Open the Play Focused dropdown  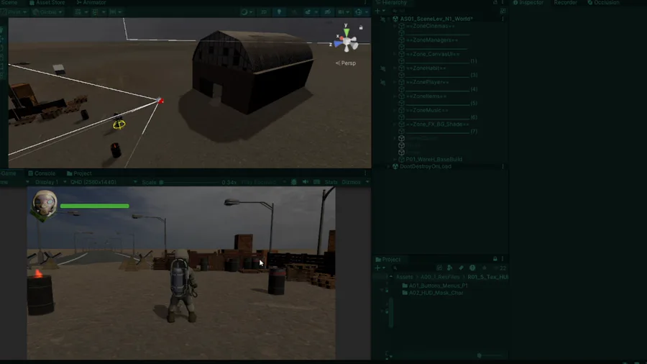coord(263,182)
